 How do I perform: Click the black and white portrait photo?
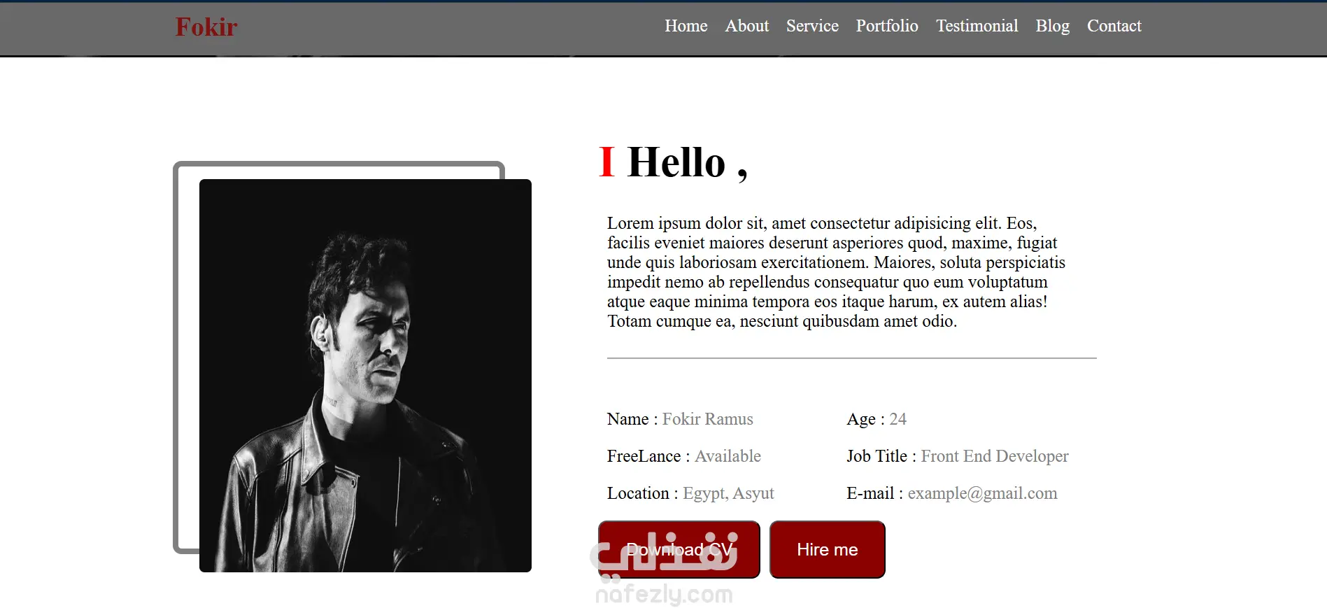(365, 376)
